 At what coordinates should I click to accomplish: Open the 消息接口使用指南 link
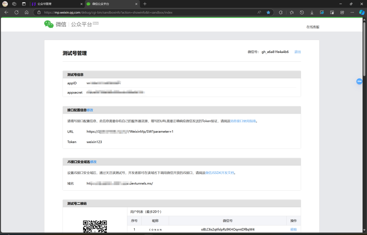point(243,121)
